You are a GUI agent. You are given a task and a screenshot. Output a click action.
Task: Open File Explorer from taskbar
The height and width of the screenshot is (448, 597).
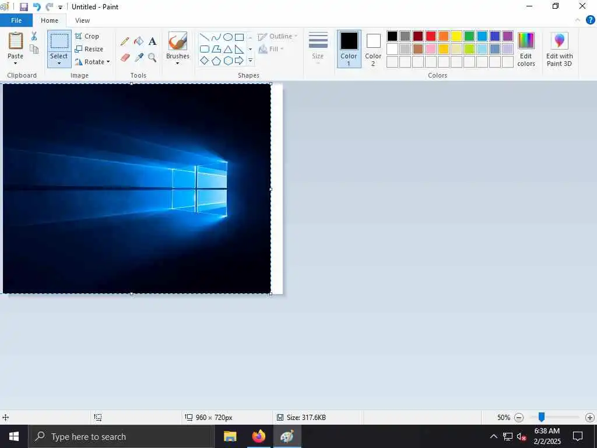tap(230, 436)
